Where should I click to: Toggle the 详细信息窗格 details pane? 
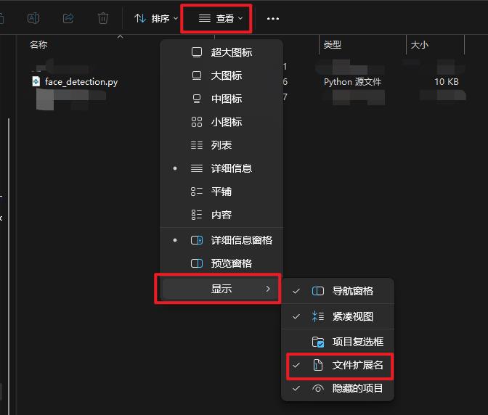click(221, 240)
